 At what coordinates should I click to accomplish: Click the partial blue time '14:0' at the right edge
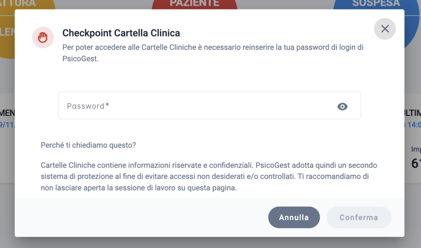[x=413, y=125]
